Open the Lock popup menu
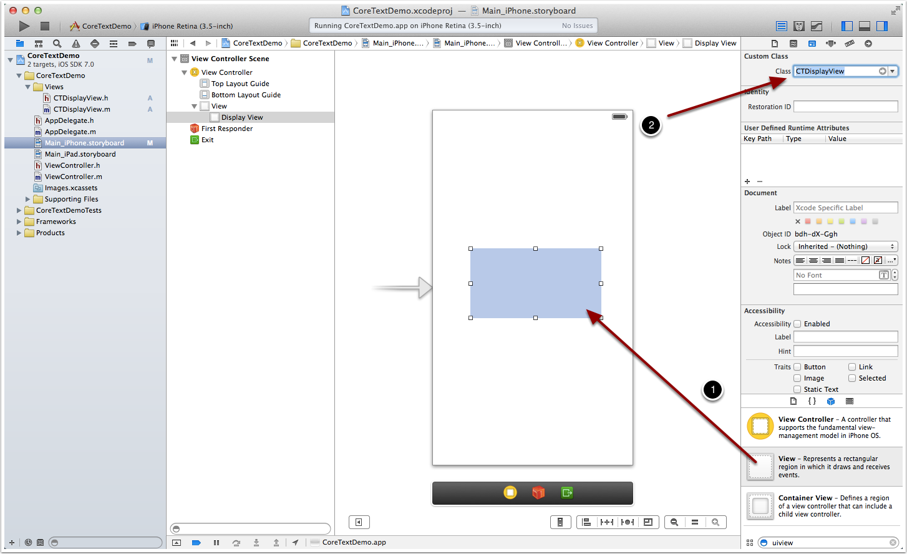The image size is (907, 554). [845, 246]
